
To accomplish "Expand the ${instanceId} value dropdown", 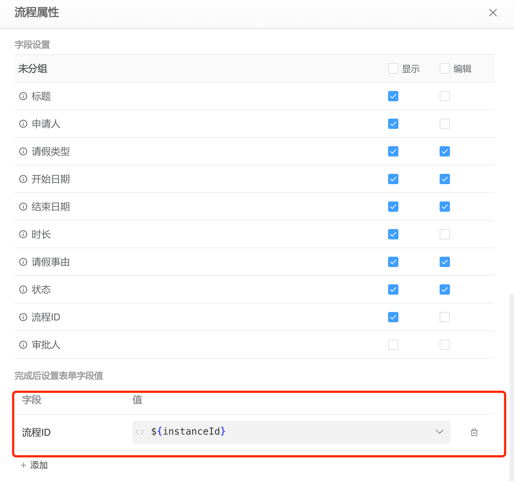I will tap(439, 432).
